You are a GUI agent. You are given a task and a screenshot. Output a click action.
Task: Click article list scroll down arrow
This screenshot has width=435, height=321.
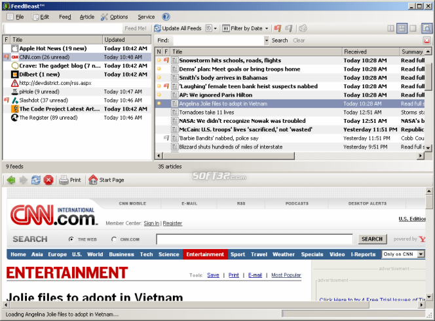(428, 148)
